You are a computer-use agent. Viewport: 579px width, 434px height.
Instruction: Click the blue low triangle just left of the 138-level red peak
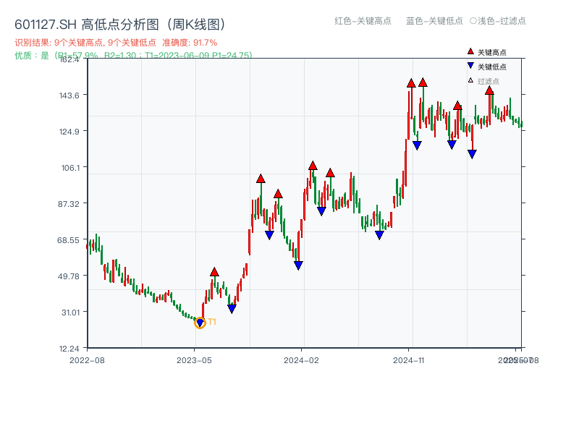click(x=452, y=145)
